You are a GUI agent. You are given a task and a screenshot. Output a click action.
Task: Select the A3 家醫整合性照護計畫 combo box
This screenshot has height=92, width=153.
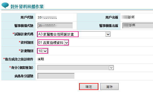(x=74, y=34)
